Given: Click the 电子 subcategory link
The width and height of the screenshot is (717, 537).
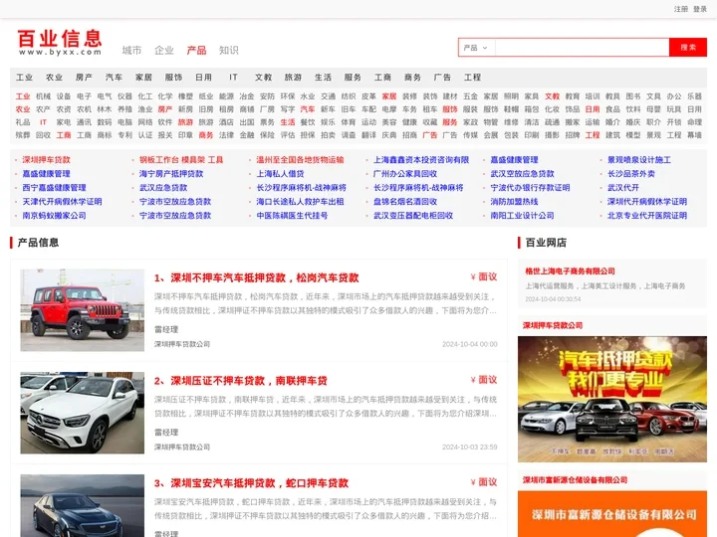Looking at the screenshot, I should [x=84, y=96].
